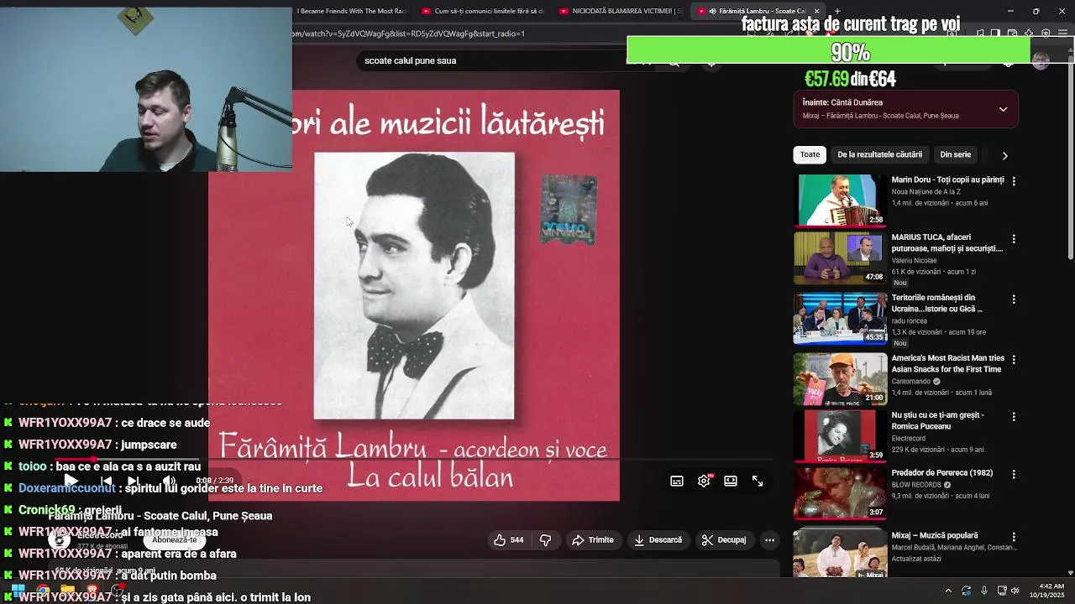This screenshot has height=604, width=1075.
Task: Switch to 'I Became Friends With The Most Rac' tab
Action: point(351,11)
